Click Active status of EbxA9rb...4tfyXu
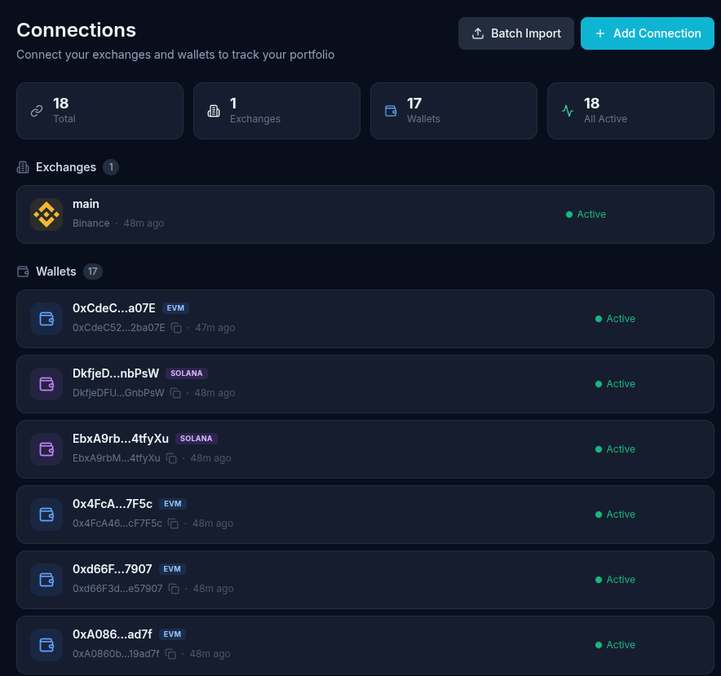721x676 pixels. [x=615, y=449]
